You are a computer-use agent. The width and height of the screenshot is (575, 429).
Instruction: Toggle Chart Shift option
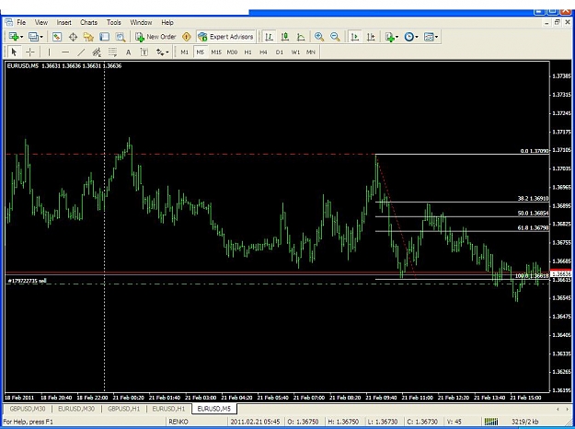[x=371, y=37]
